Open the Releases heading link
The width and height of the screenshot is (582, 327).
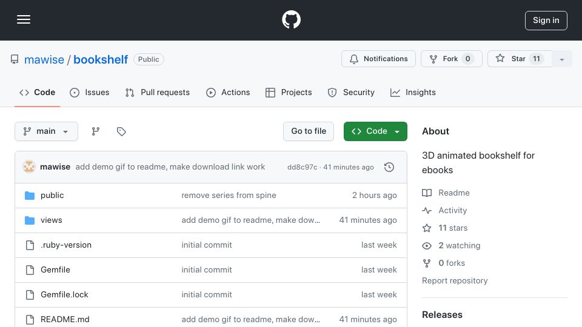click(442, 315)
